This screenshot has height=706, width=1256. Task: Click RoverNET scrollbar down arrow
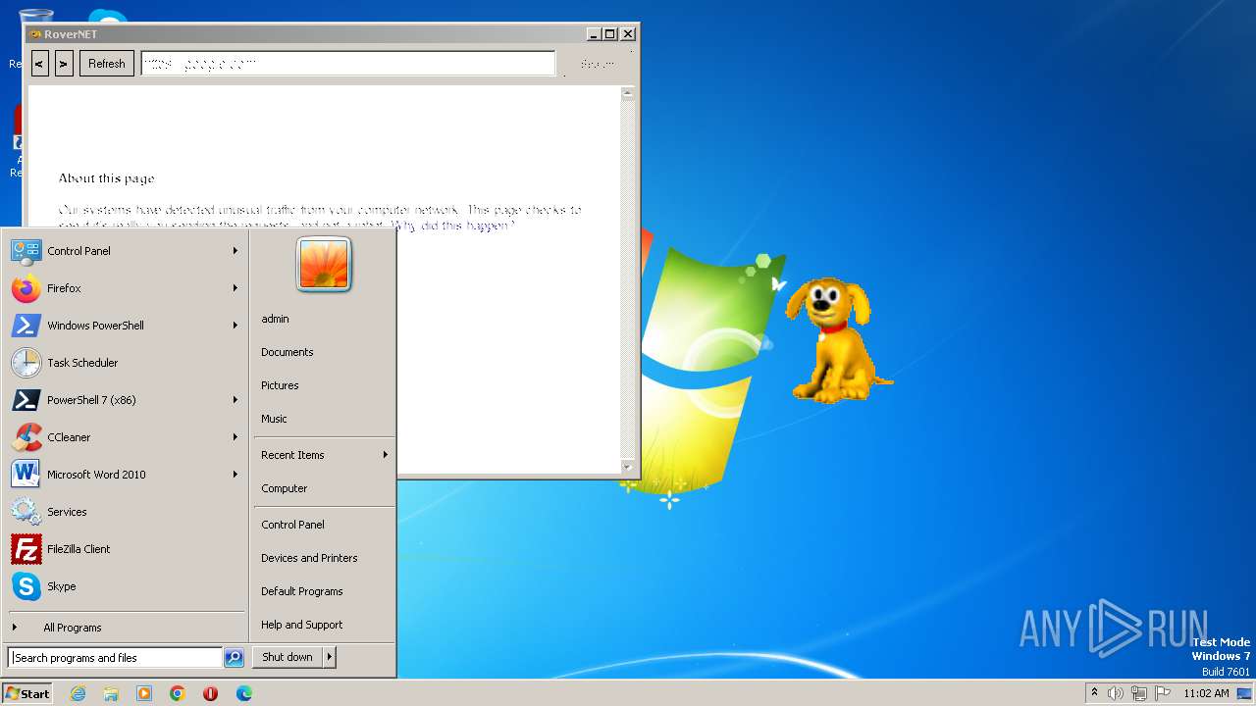628,467
